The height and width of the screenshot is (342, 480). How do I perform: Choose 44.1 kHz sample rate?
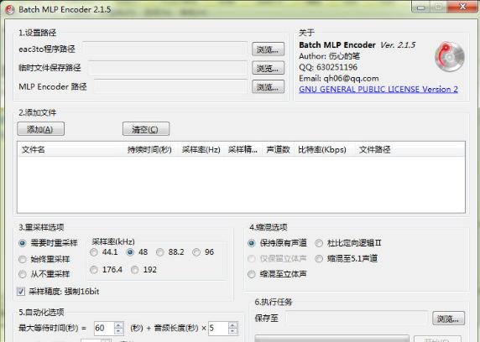pyautogui.click(x=104, y=252)
